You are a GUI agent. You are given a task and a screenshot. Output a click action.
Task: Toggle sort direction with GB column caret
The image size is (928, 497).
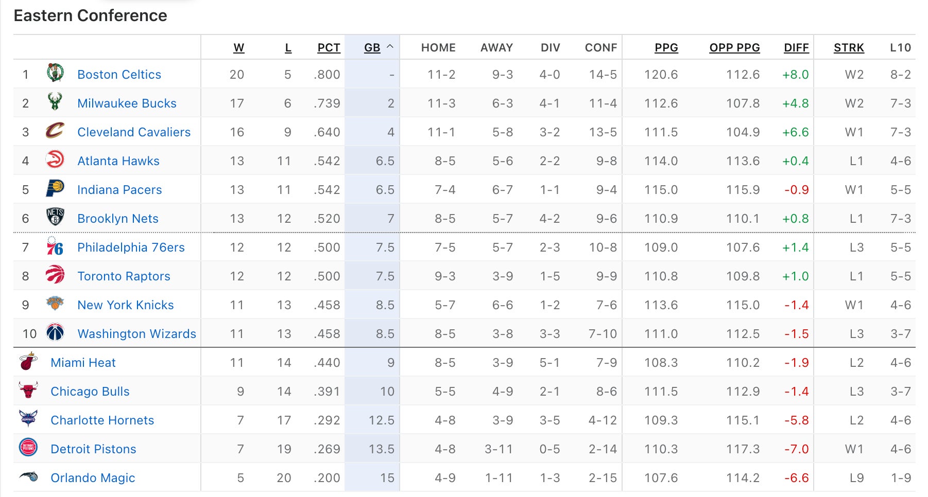coord(390,47)
